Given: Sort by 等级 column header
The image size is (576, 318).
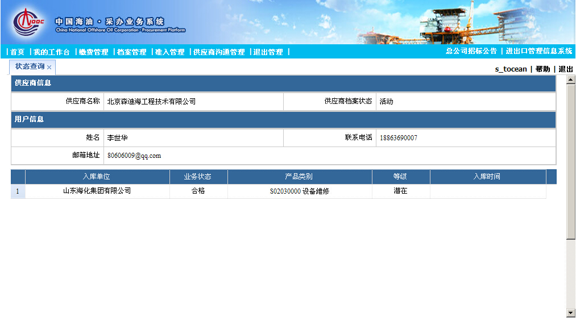Looking at the screenshot, I should pyautogui.click(x=401, y=177).
